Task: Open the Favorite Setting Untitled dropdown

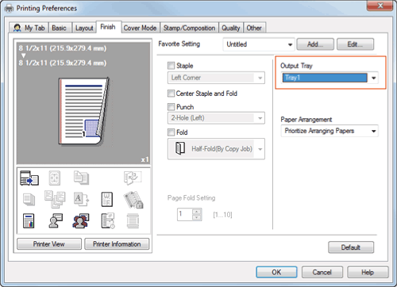Action: click(259, 44)
